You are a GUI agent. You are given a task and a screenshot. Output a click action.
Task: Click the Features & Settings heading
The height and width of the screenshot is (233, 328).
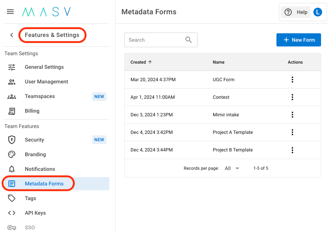point(52,35)
